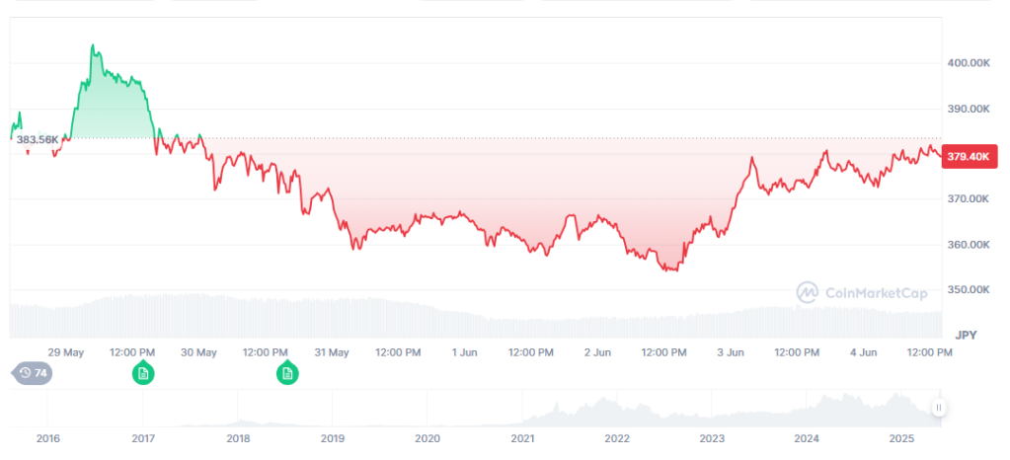
Task: Jump to 2023 on the navigator timeline
Action: 712,437
